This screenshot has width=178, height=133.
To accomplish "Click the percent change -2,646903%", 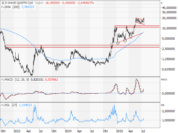I will 85,3.
